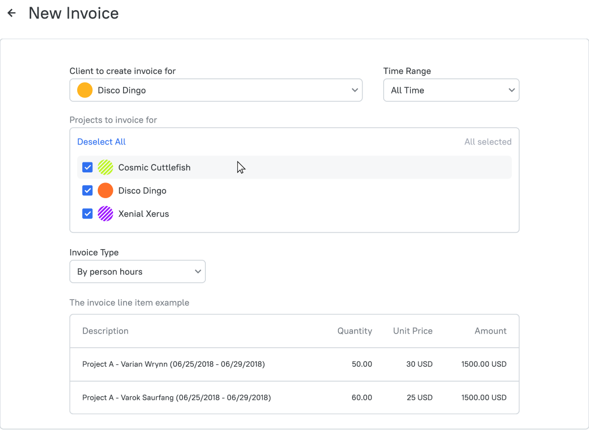This screenshot has width=589, height=440.
Task: Click the green striped Cosmic Cuttlefish icon
Action: (106, 167)
